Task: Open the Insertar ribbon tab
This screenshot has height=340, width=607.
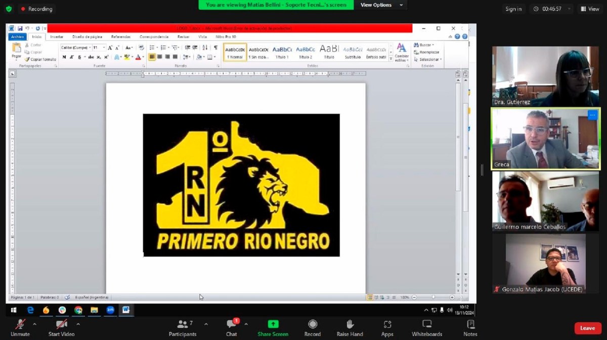Action: click(x=57, y=37)
